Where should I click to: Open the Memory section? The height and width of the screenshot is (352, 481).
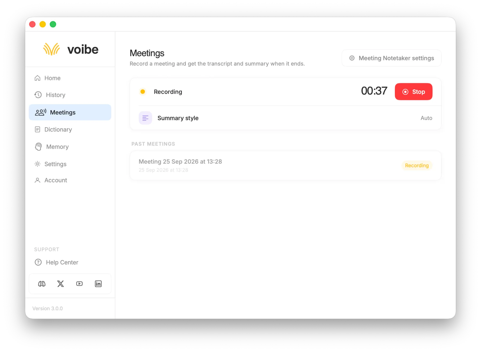(x=70, y=147)
